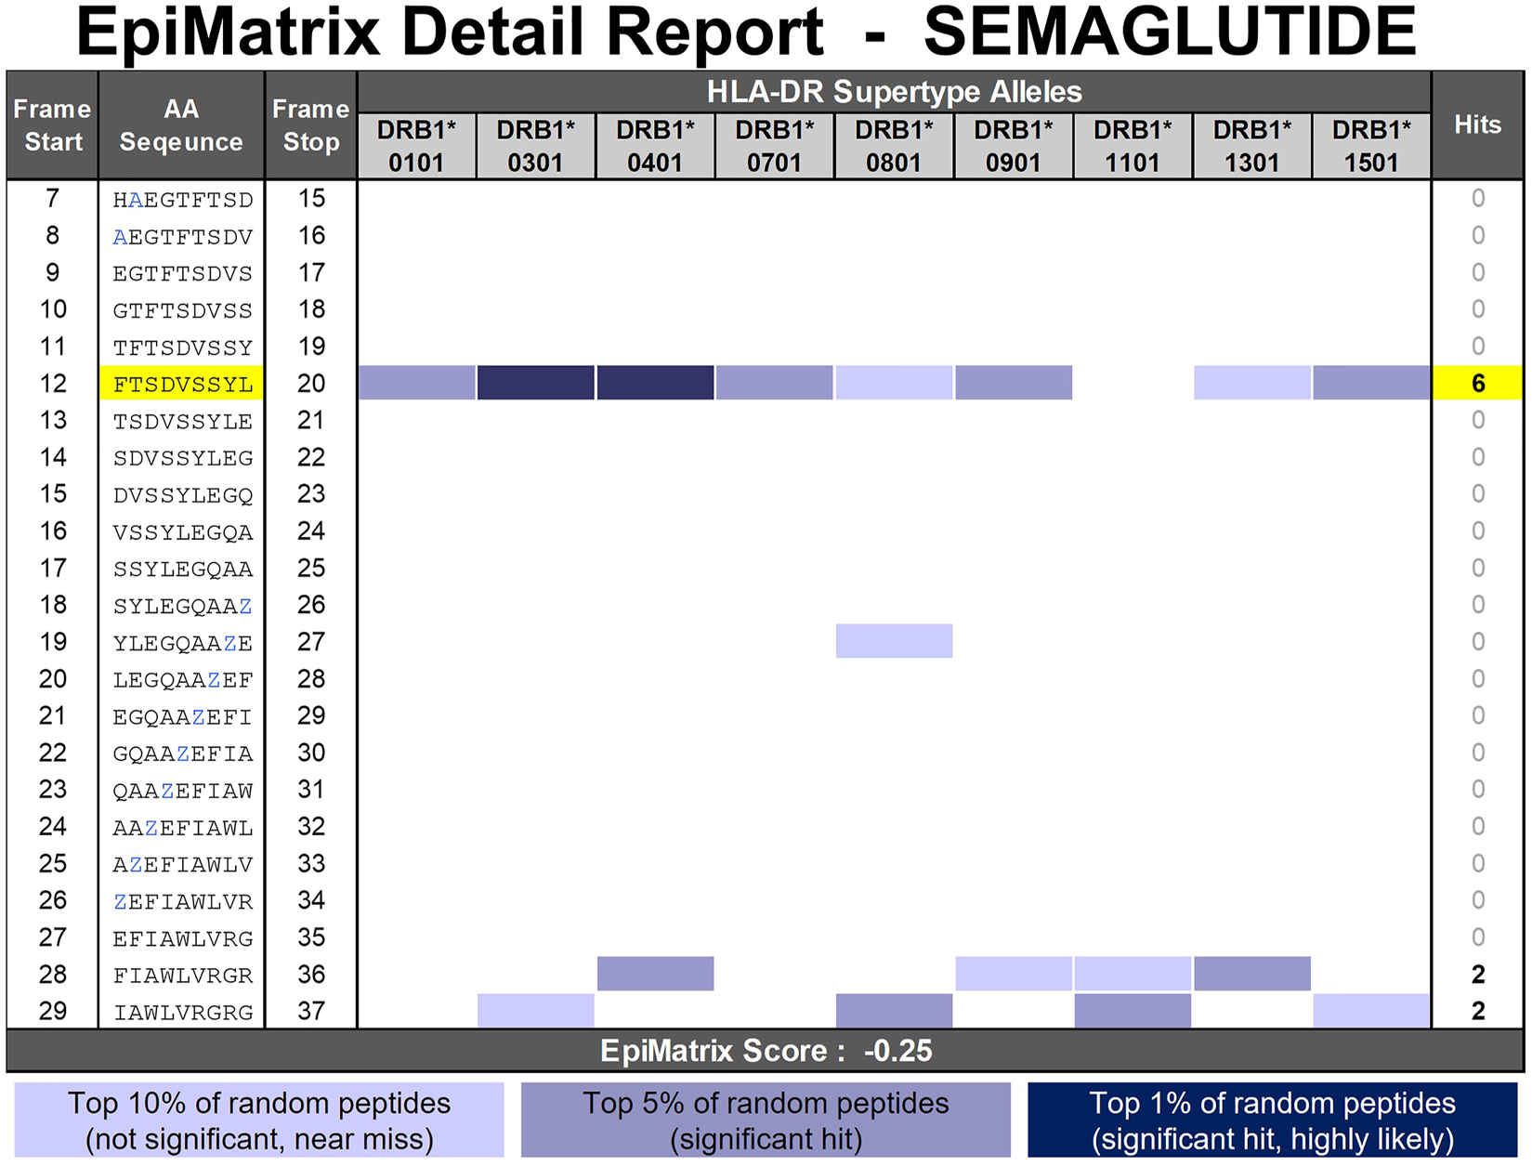Screen dimensions: 1532x1166
Task: Click the DRB1*1101 cell for IAWLVRGRG
Action: pyautogui.click(x=1133, y=1011)
